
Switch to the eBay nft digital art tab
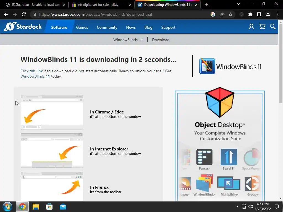[102, 5]
